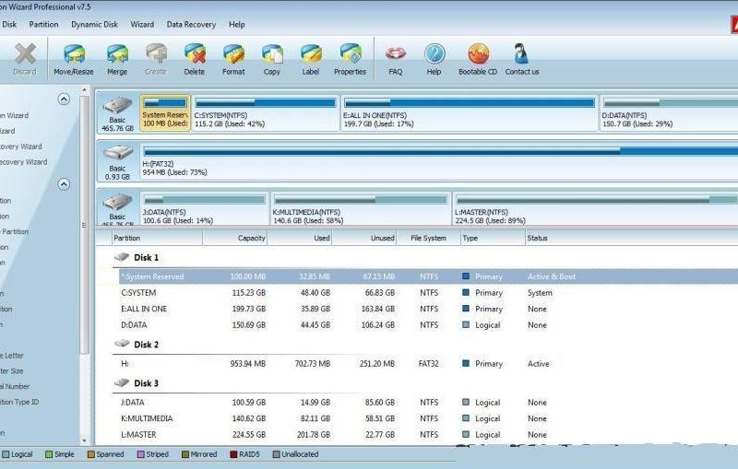Select D:DATA block in disk map
The image size is (738, 469).
[x=669, y=112]
